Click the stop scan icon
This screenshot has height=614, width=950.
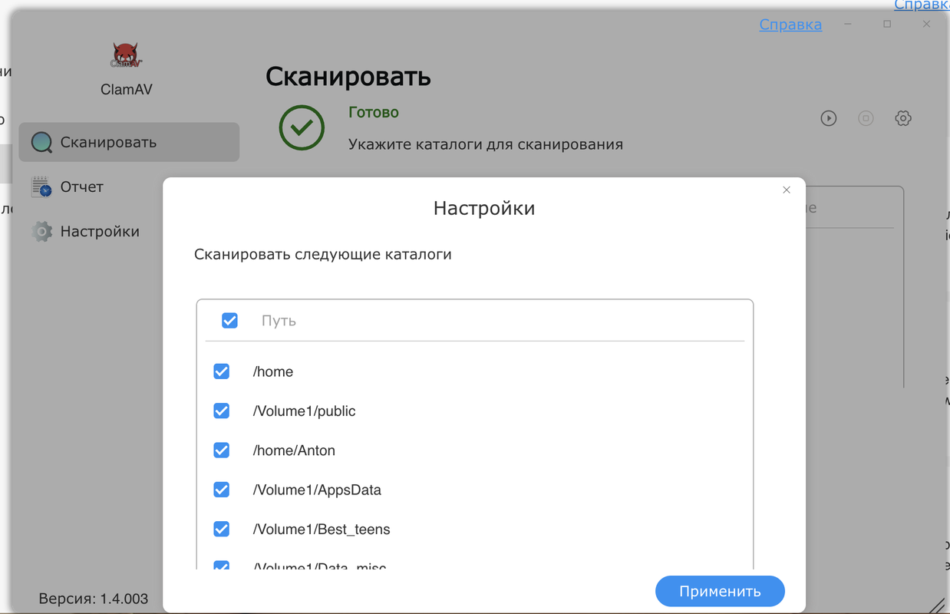point(866,118)
